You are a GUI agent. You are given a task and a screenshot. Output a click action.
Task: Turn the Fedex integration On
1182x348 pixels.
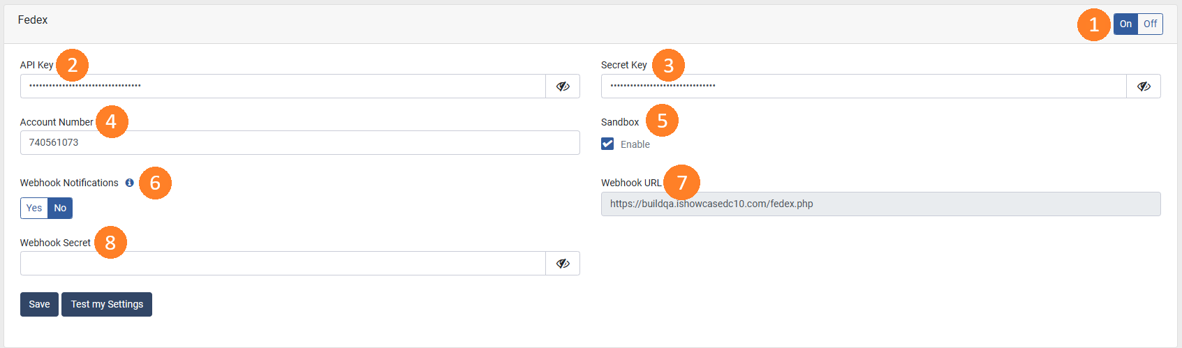(x=1125, y=24)
